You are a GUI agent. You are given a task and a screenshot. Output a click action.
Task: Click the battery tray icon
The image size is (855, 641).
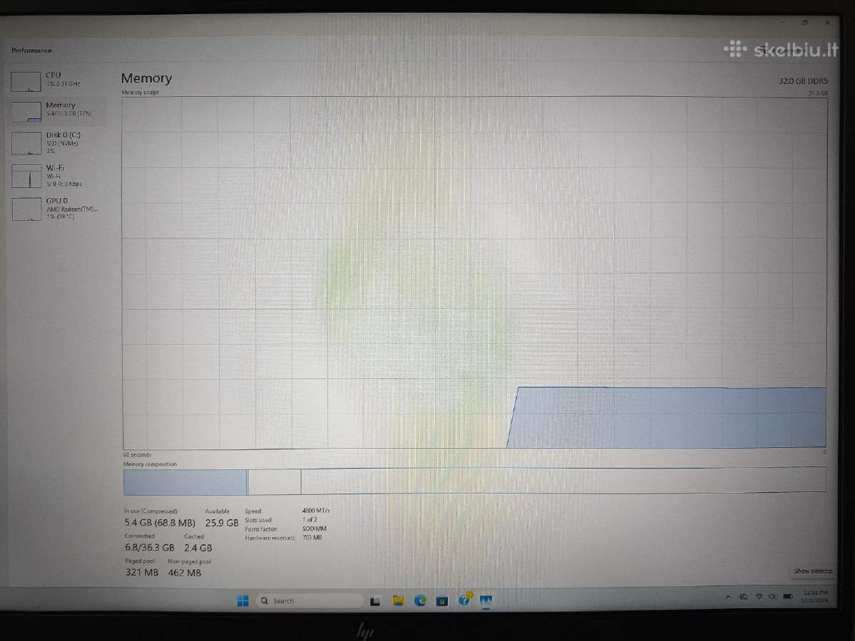(x=788, y=597)
